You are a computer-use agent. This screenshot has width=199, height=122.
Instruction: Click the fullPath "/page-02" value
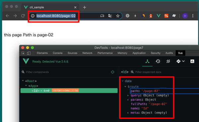coord(158,104)
